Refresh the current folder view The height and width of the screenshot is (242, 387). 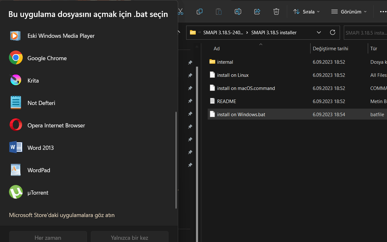point(333,32)
